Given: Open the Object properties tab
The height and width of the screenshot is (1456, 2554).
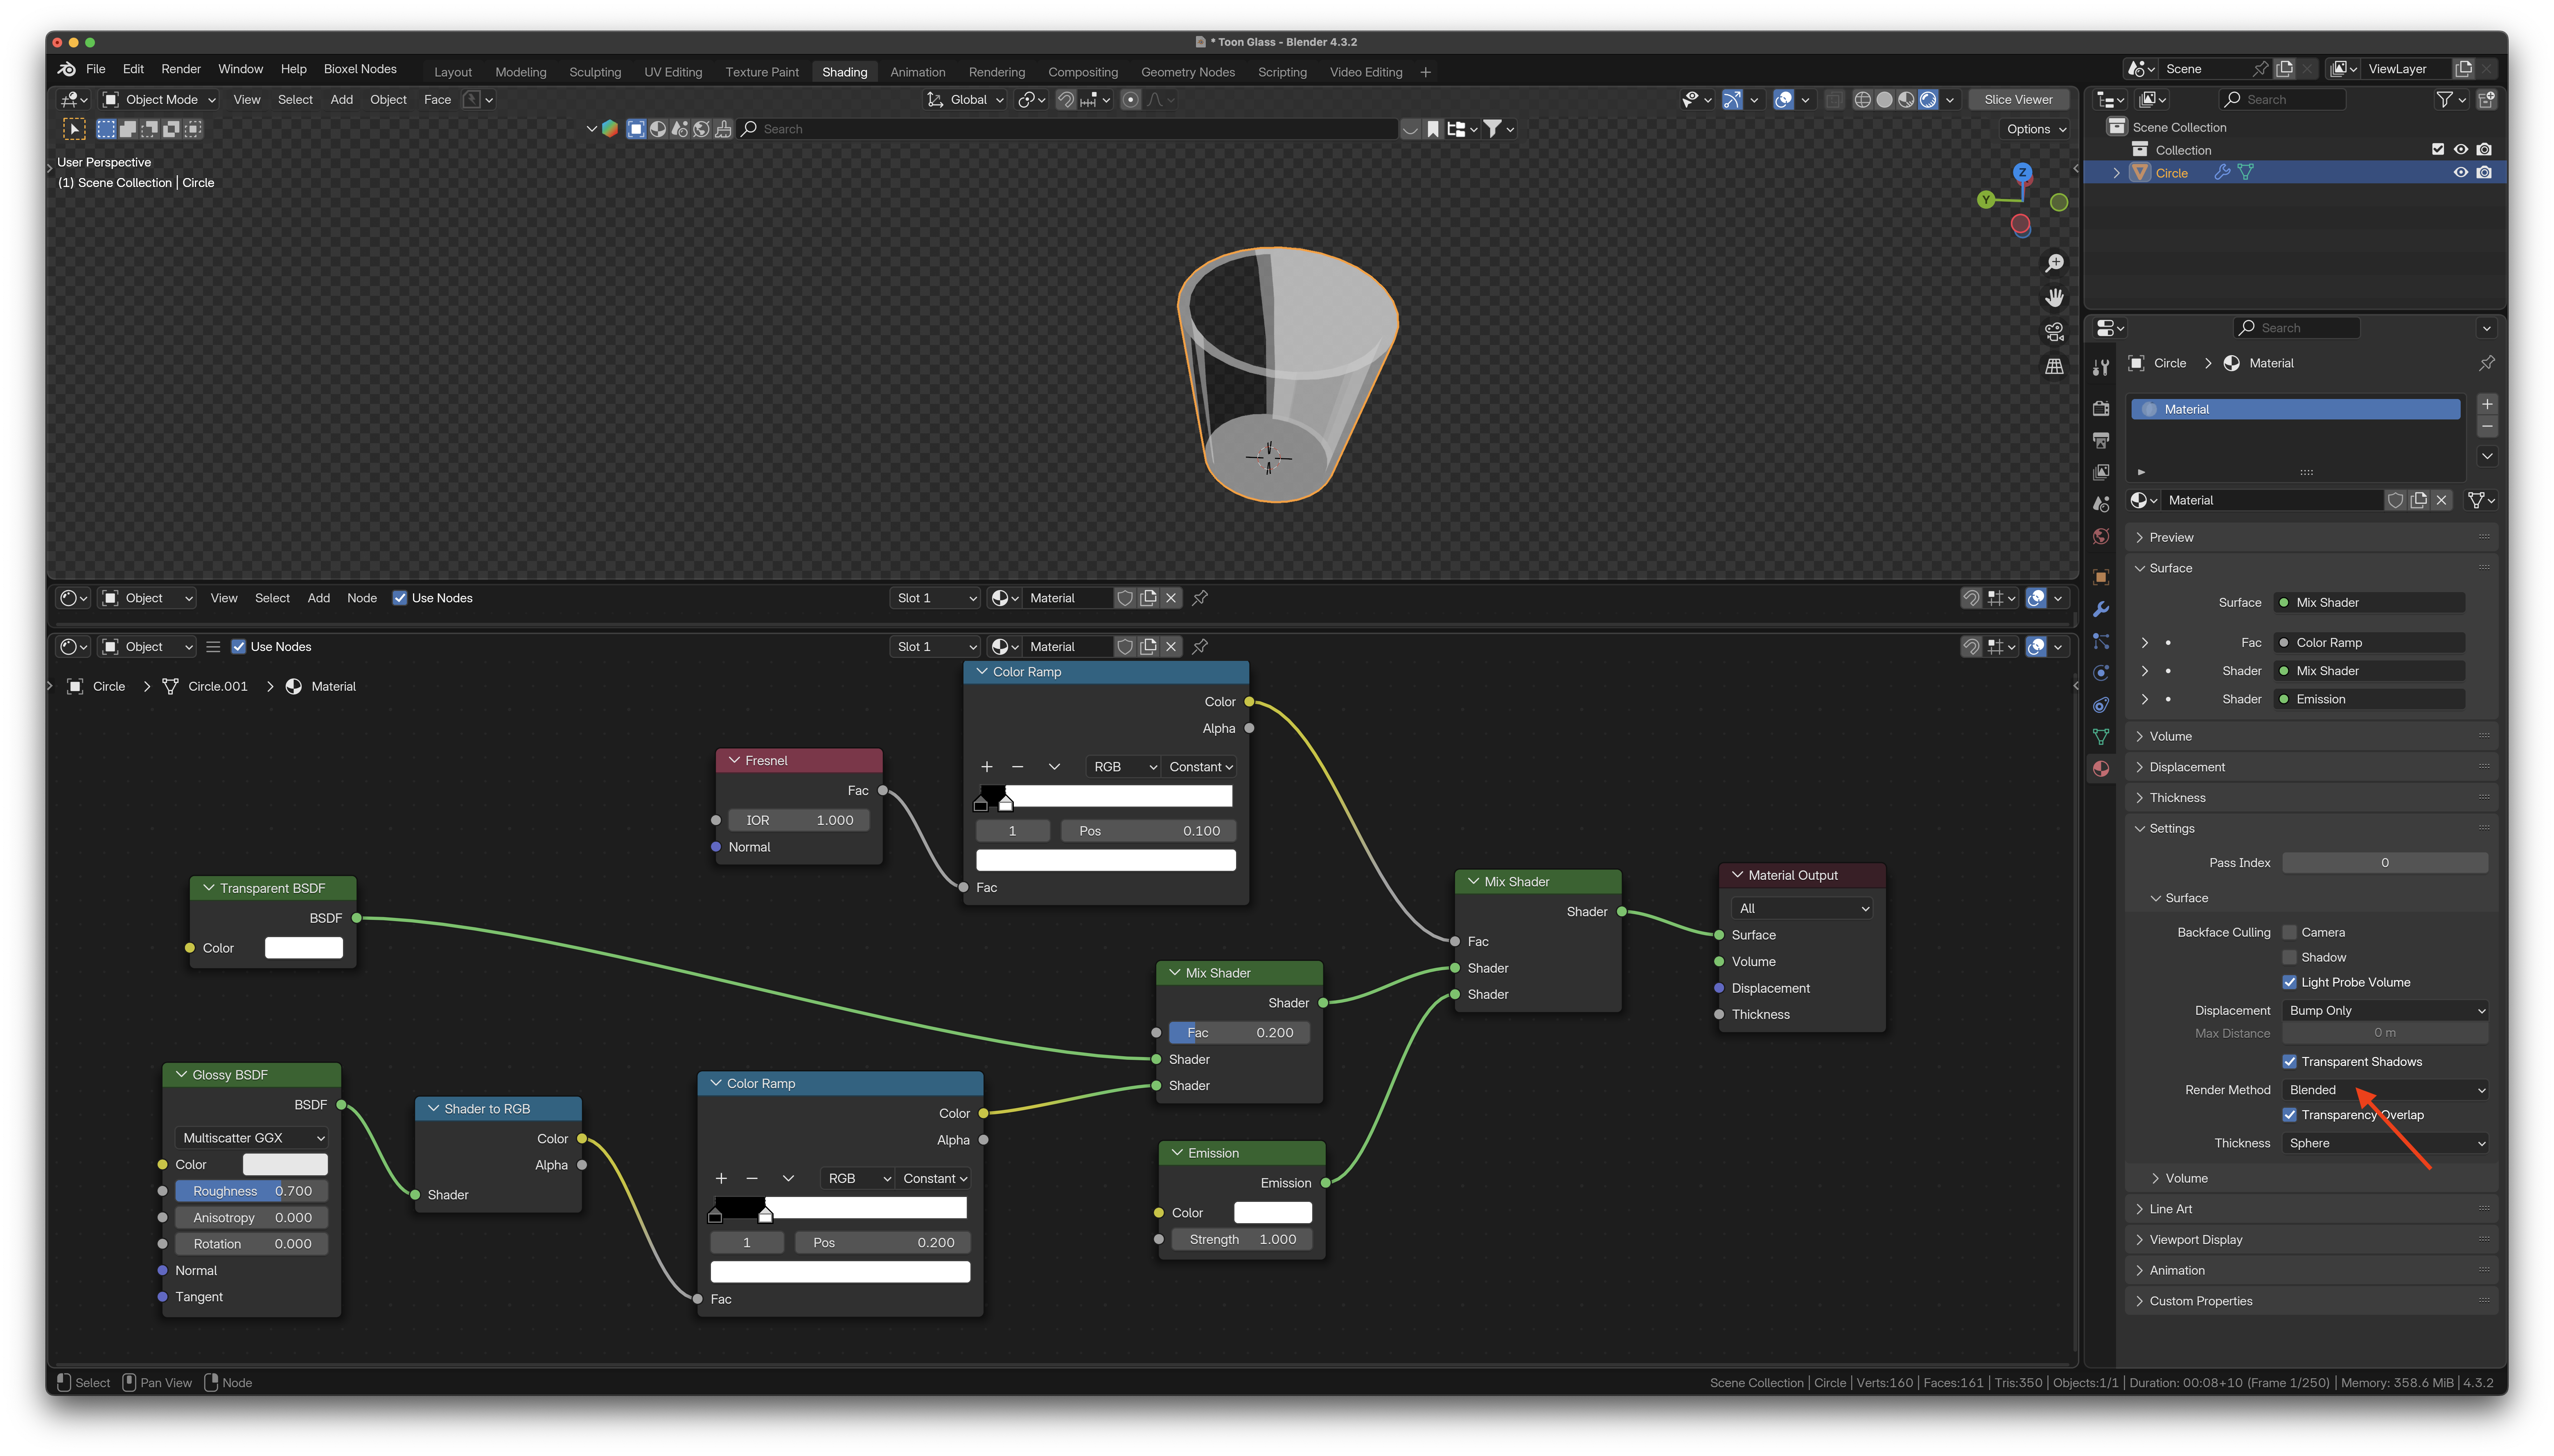Looking at the screenshot, I should (2101, 577).
